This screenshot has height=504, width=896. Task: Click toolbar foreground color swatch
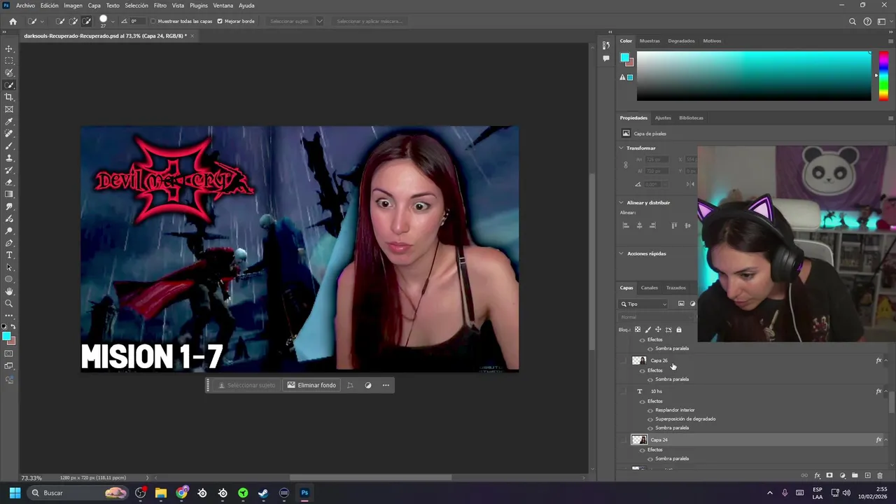6,337
